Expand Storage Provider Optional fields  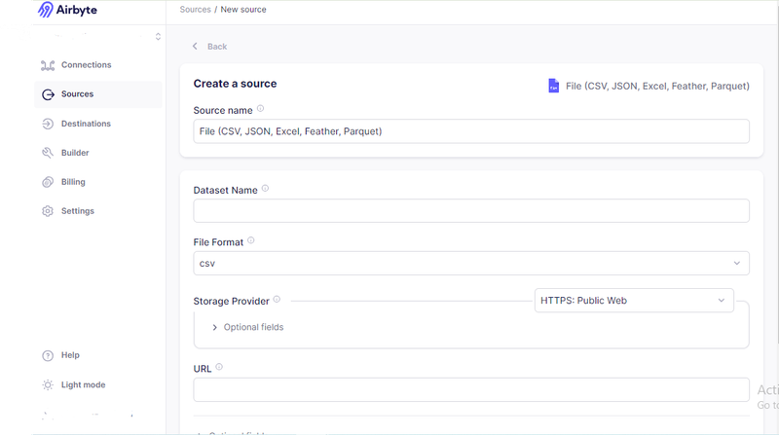click(x=248, y=327)
